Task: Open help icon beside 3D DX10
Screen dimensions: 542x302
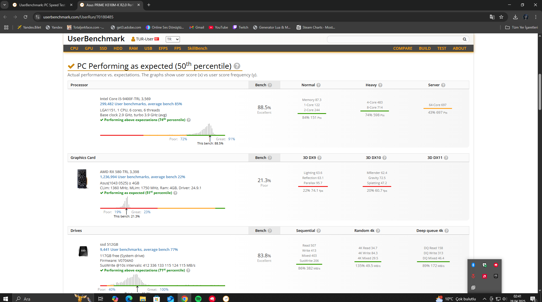Action: click(x=384, y=158)
